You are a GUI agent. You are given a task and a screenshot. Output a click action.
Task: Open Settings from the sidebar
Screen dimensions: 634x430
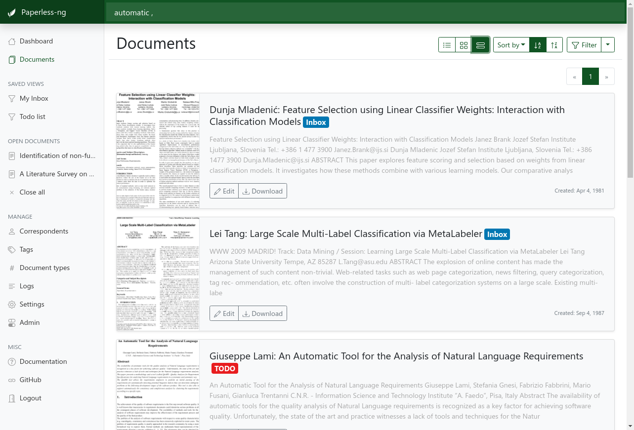[x=32, y=304]
